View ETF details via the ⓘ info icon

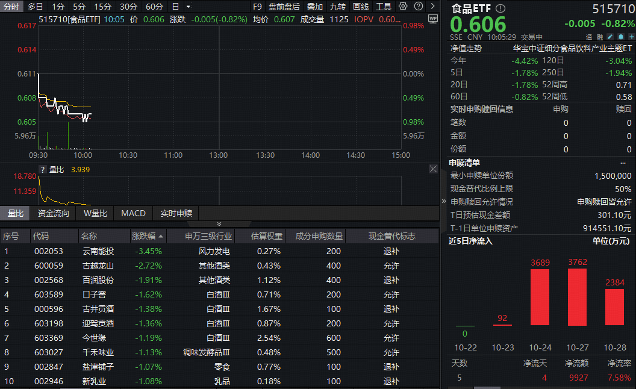(x=499, y=8)
